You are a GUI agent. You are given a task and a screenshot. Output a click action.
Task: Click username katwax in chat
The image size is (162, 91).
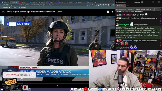125,18
